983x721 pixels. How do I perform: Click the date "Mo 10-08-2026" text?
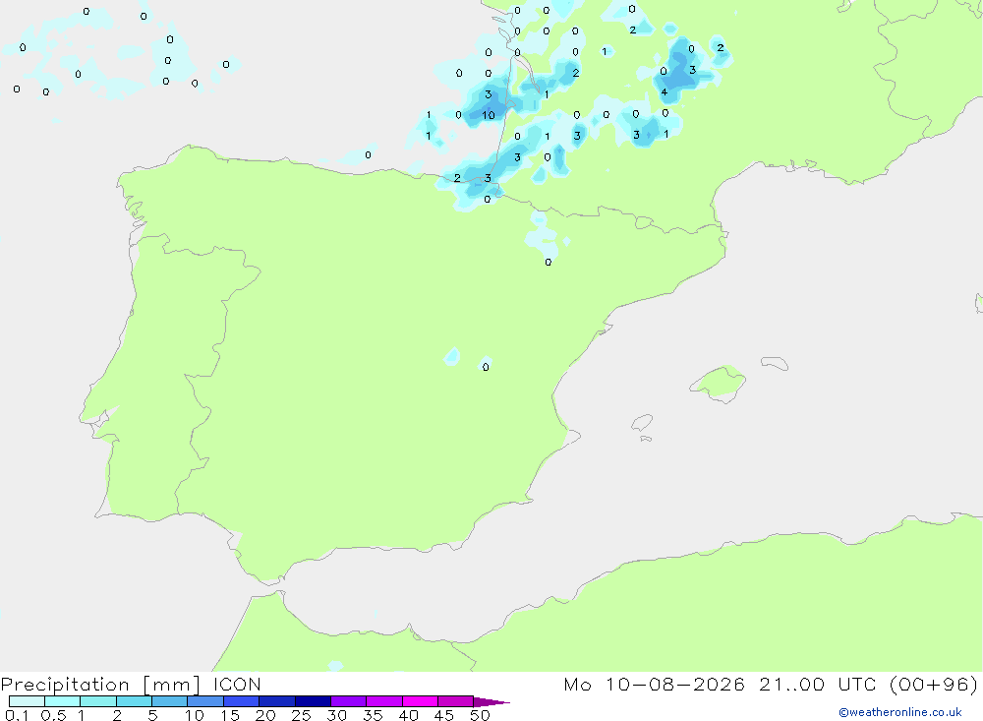coord(654,685)
